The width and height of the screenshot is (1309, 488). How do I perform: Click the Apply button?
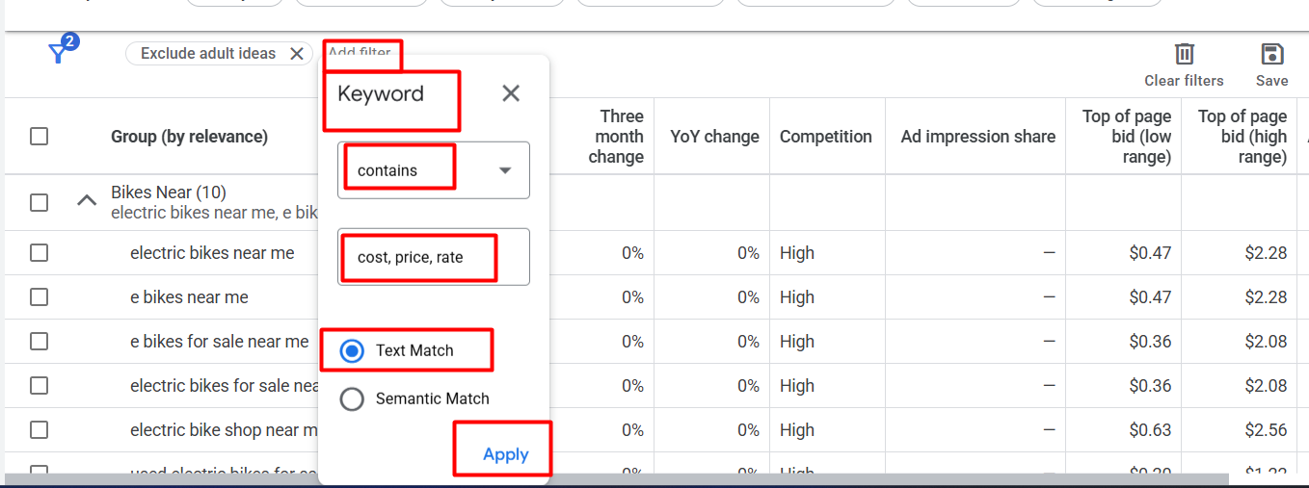pos(505,454)
